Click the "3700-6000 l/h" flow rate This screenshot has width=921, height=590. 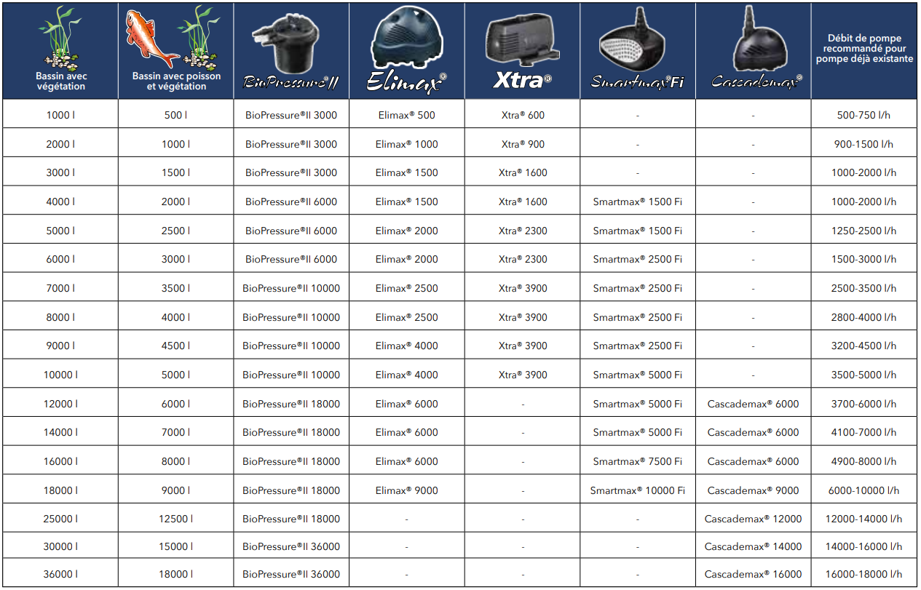click(864, 404)
